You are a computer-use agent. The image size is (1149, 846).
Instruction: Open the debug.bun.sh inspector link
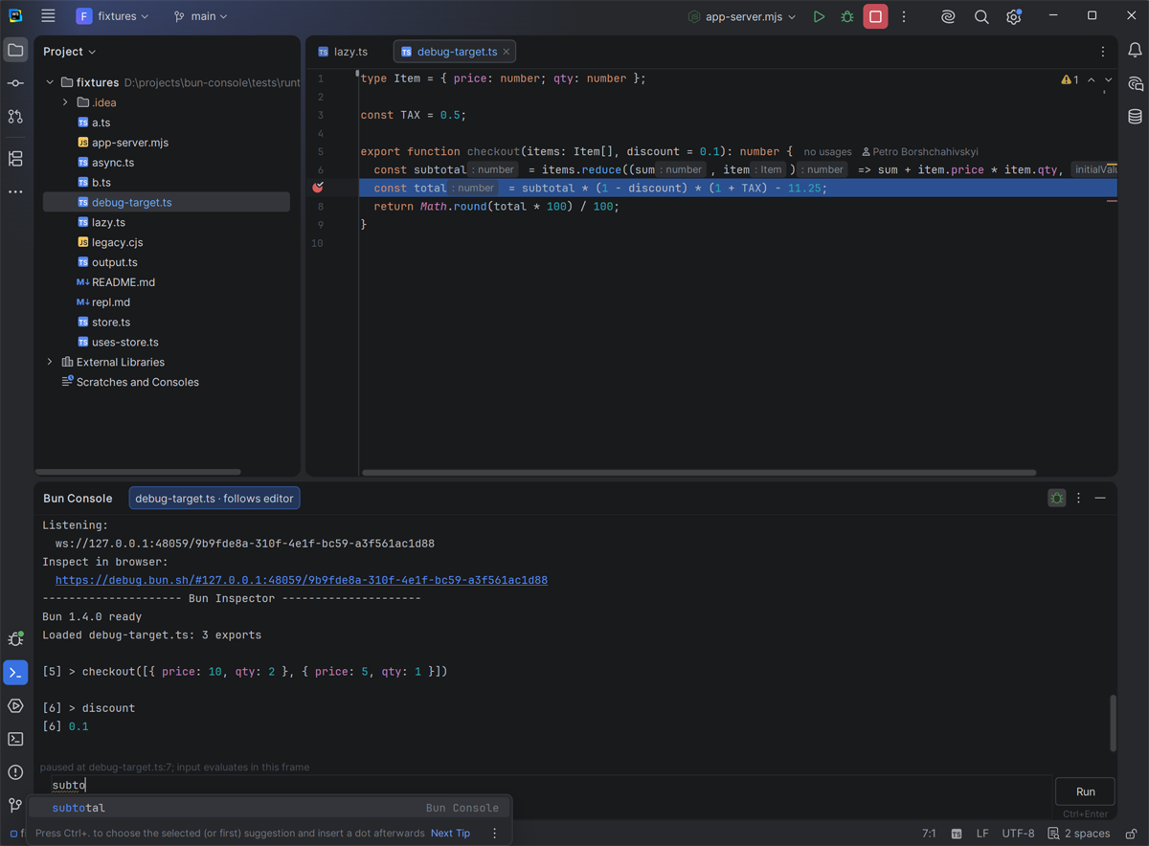click(302, 580)
